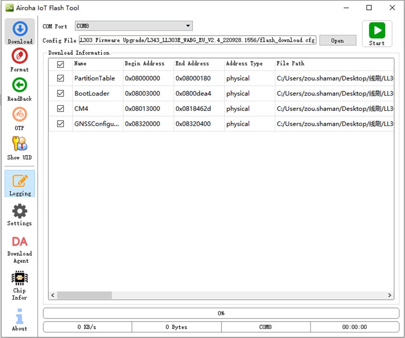
Task: Sort by the Begin Address column header
Action: click(145, 64)
